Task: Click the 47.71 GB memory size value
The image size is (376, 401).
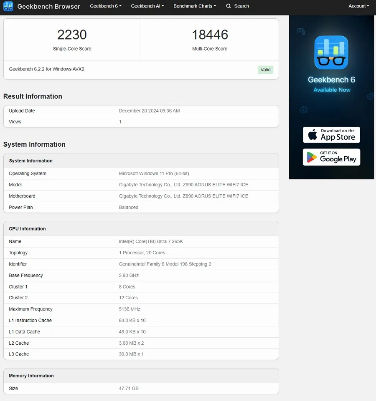Action: [x=128, y=388]
